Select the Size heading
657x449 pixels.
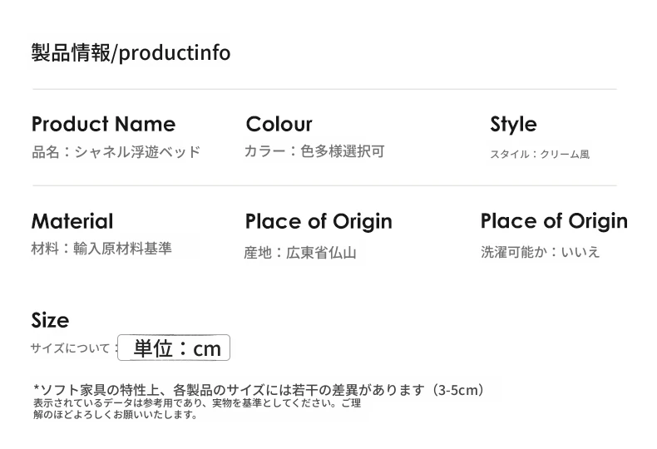click(x=50, y=320)
